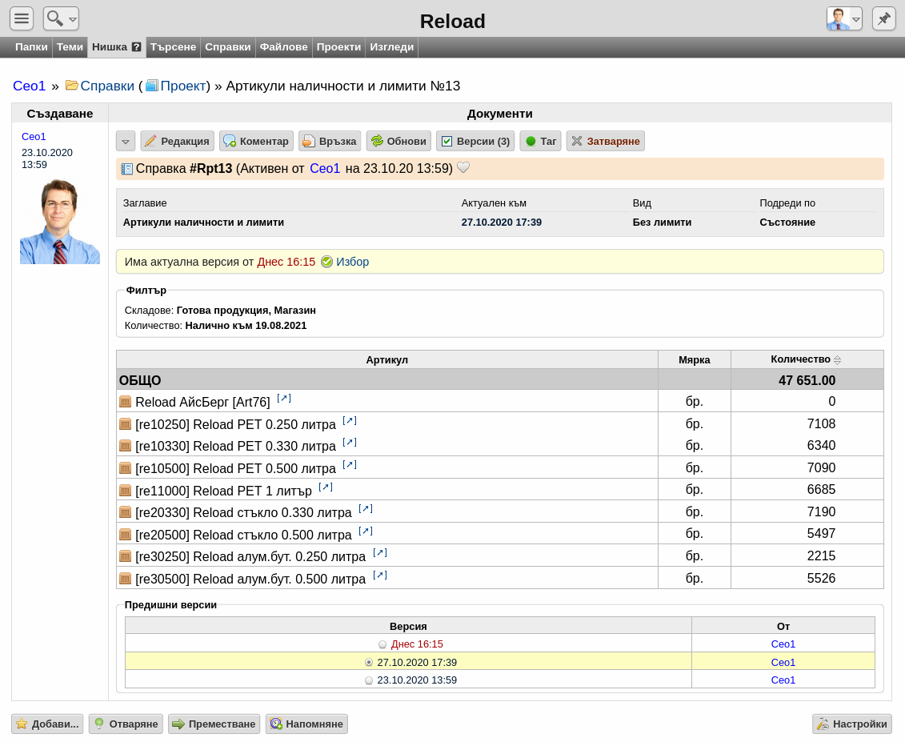Open the Проекти tab

point(338,46)
